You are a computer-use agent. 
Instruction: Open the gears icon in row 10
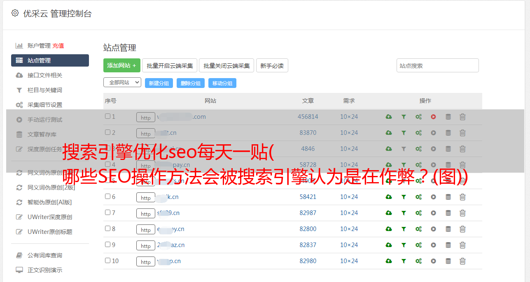click(x=418, y=261)
